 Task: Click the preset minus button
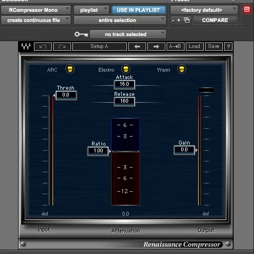tap(173, 20)
